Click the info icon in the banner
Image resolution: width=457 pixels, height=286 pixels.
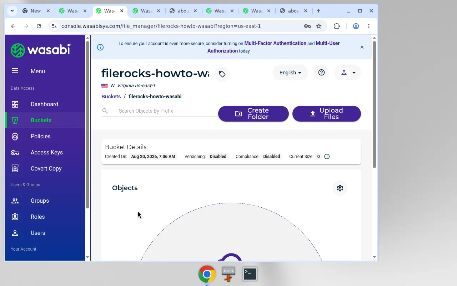(100, 47)
